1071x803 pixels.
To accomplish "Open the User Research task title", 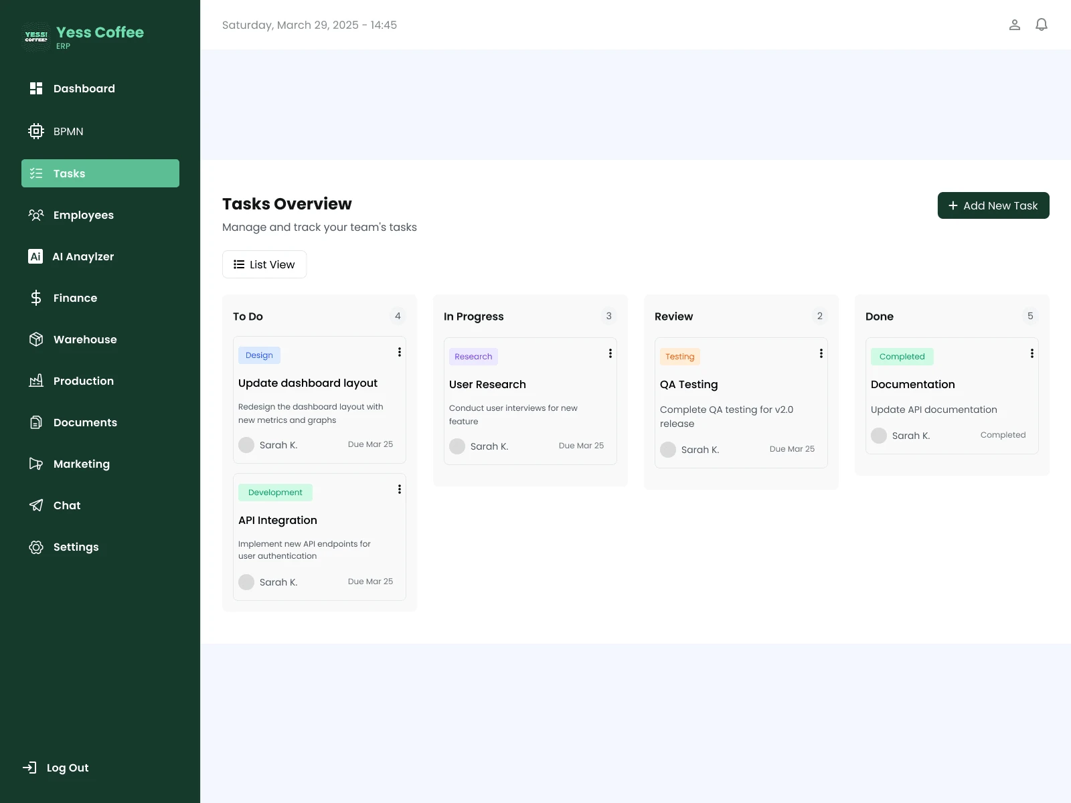I will pos(487,384).
